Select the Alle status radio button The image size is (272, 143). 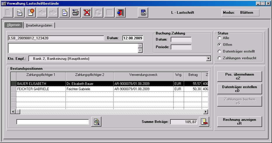219,38
